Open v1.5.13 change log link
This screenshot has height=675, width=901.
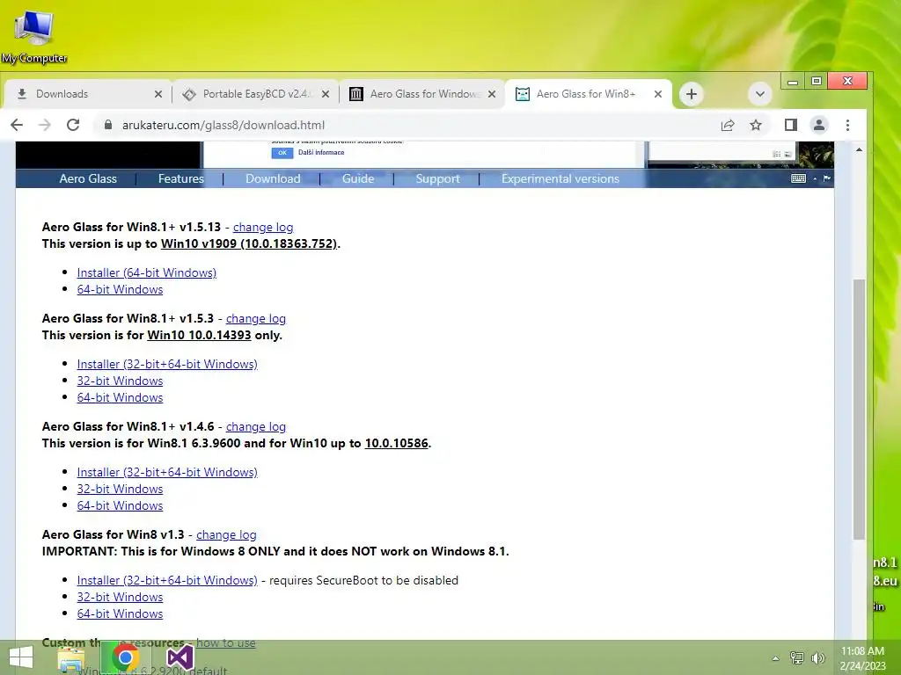263,228
